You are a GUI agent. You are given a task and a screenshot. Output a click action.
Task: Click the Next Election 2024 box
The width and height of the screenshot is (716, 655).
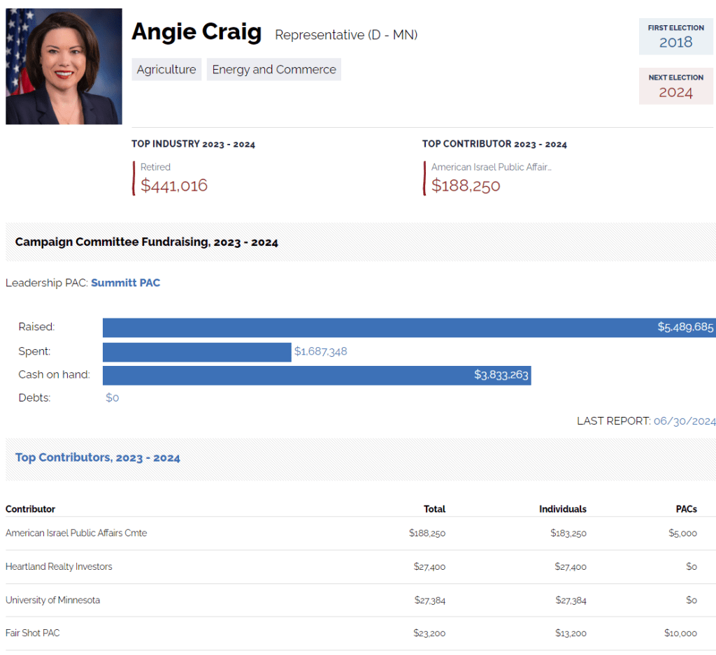(675, 87)
